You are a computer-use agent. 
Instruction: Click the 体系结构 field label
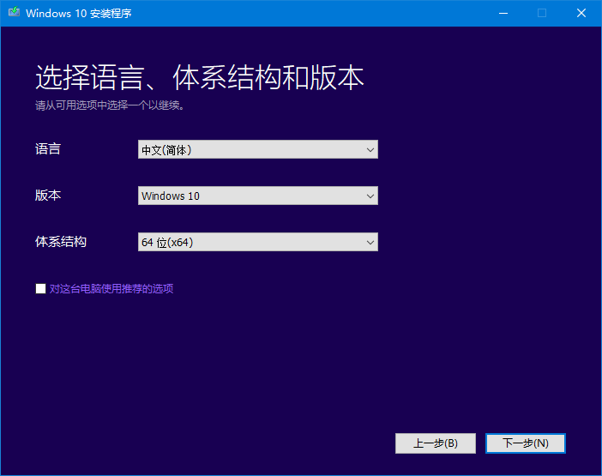click(61, 242)
